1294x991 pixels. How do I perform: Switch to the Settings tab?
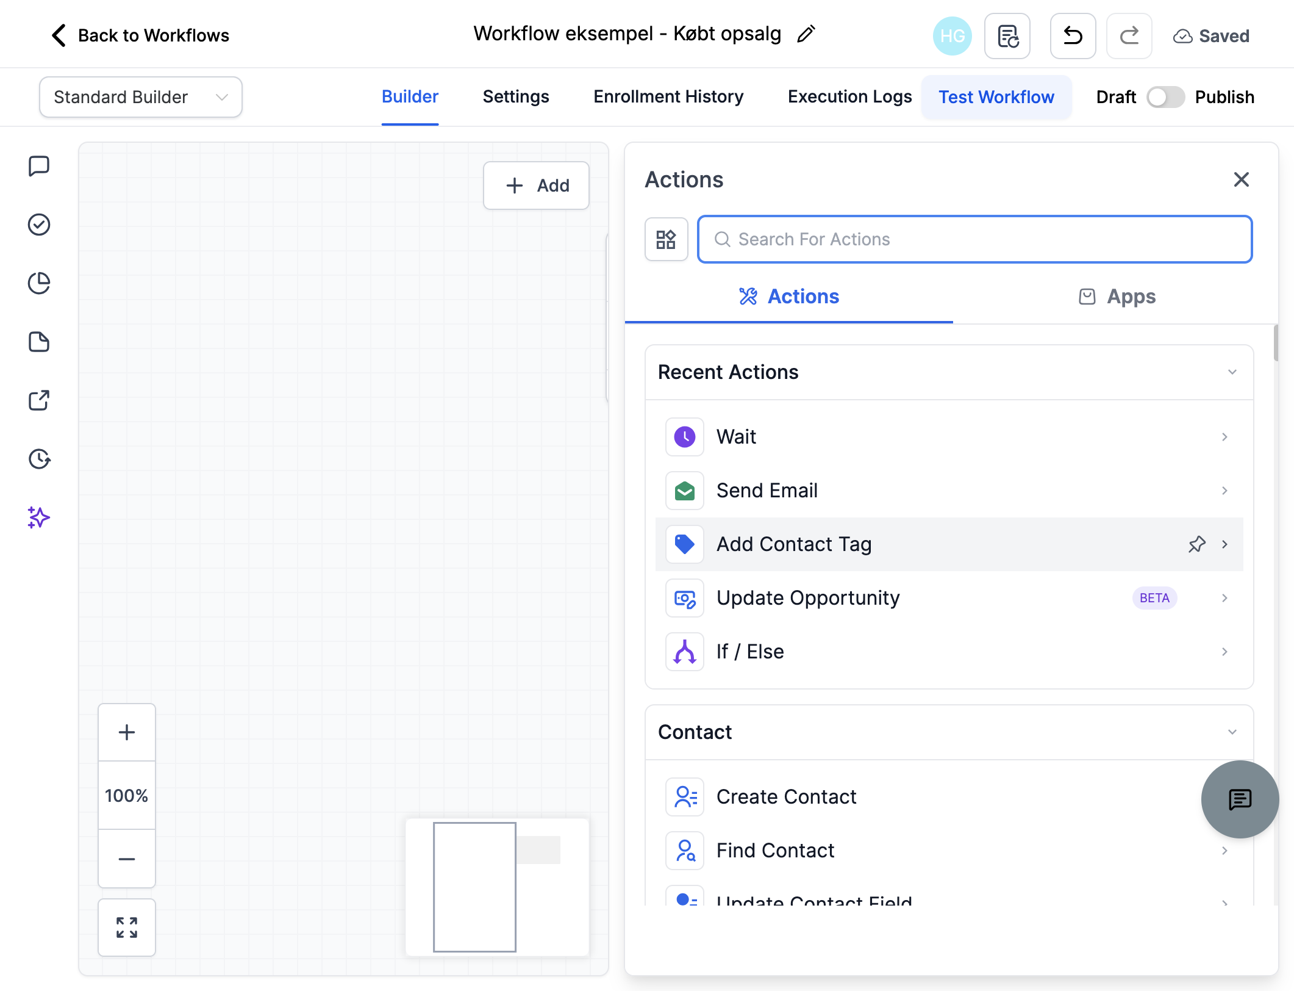[x=516, y=97]
